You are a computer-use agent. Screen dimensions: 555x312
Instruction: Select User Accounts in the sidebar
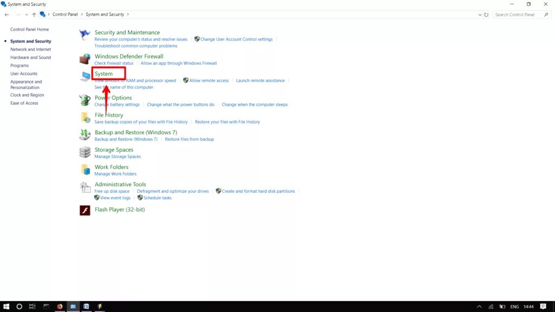24,74
